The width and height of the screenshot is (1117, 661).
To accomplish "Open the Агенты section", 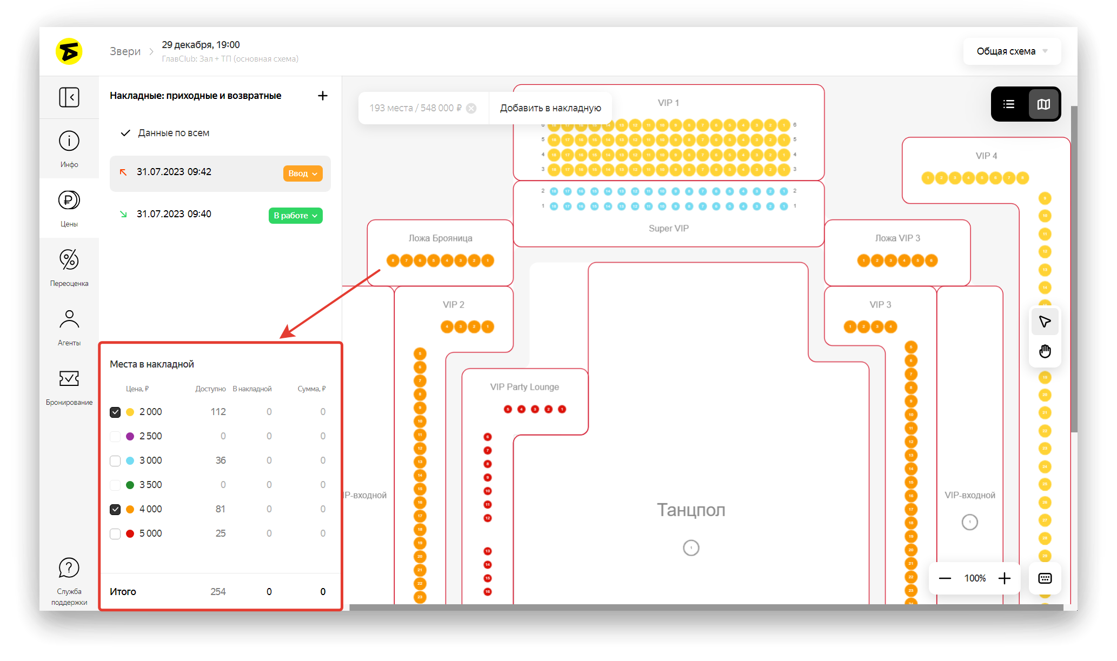I will pyautogui.click(x=69, y=327).
